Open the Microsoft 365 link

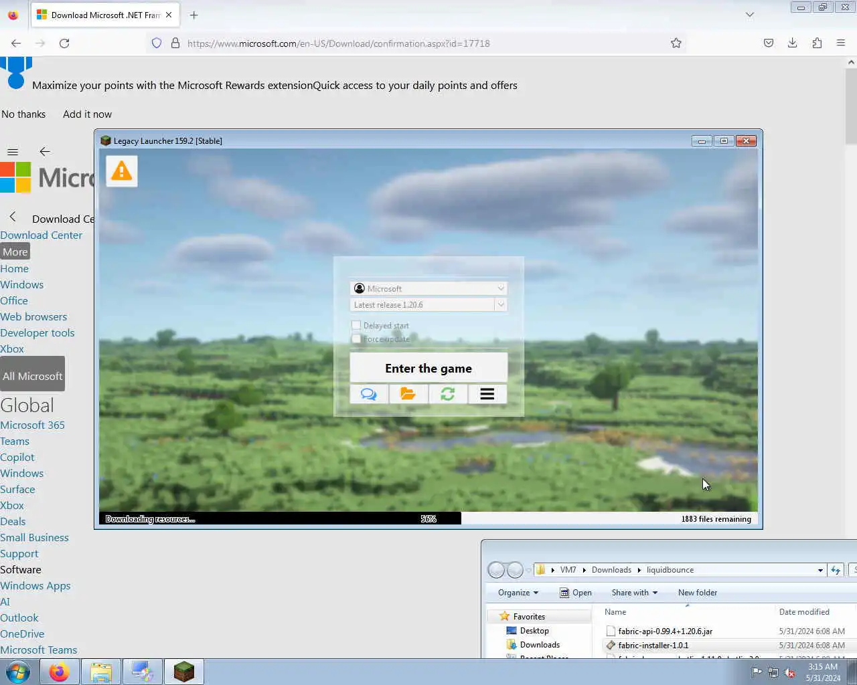coord(32,425)
